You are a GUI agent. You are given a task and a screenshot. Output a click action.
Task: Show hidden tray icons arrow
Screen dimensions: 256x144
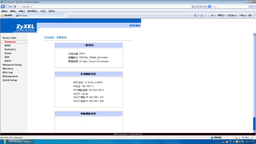tap(234, 142)
